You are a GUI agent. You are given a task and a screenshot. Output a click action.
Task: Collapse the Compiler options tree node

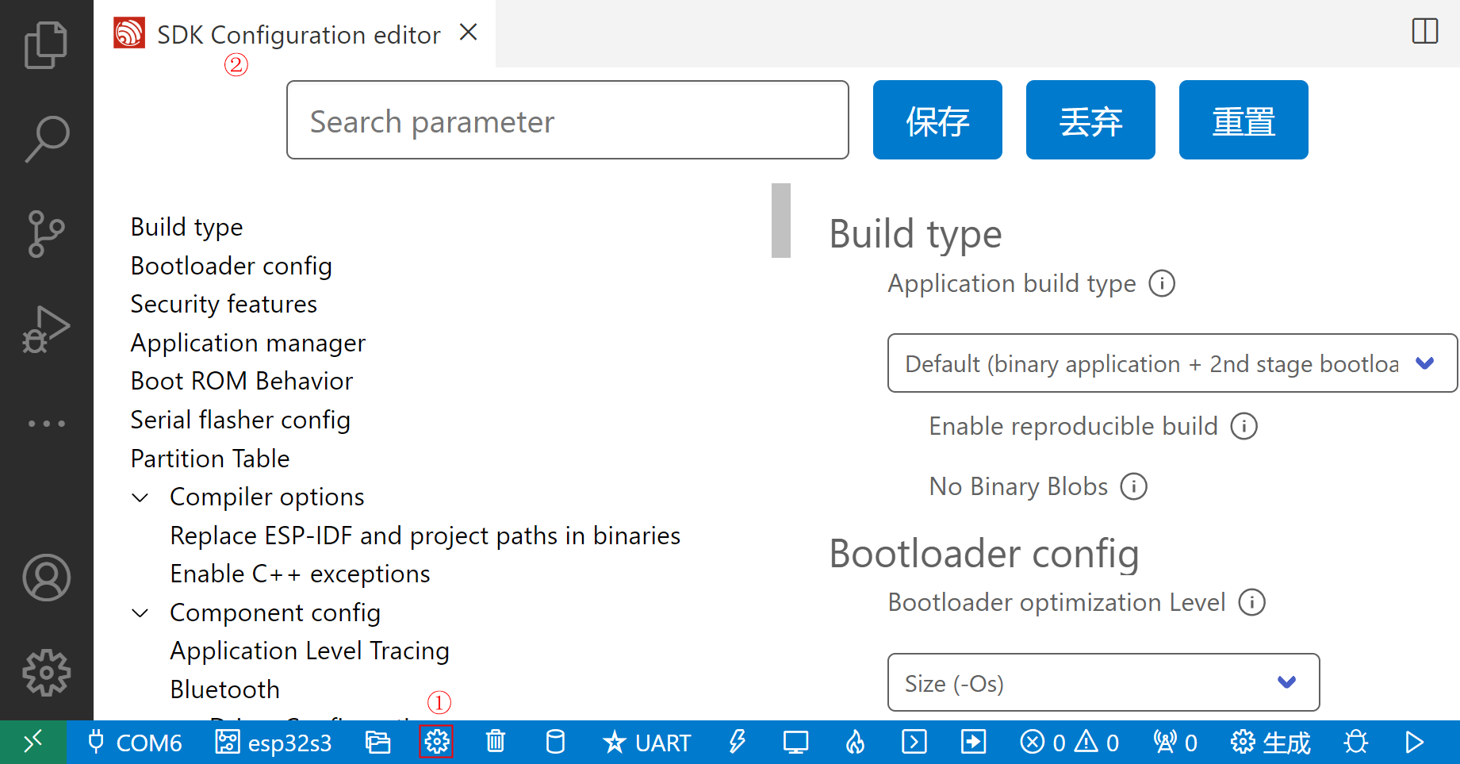point(140,497)
